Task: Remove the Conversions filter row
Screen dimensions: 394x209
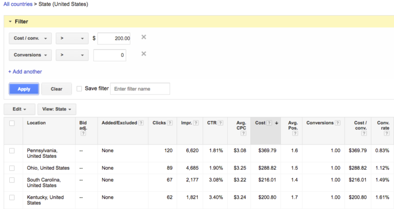Action: click(144, 54)
